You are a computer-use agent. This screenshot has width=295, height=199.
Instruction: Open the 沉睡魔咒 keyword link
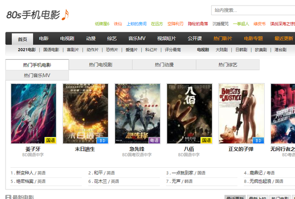point(220,24)
